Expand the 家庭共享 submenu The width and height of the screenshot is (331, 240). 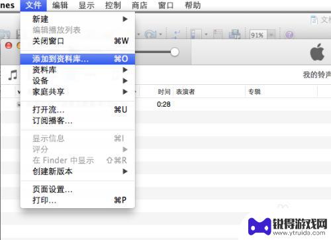77,91
